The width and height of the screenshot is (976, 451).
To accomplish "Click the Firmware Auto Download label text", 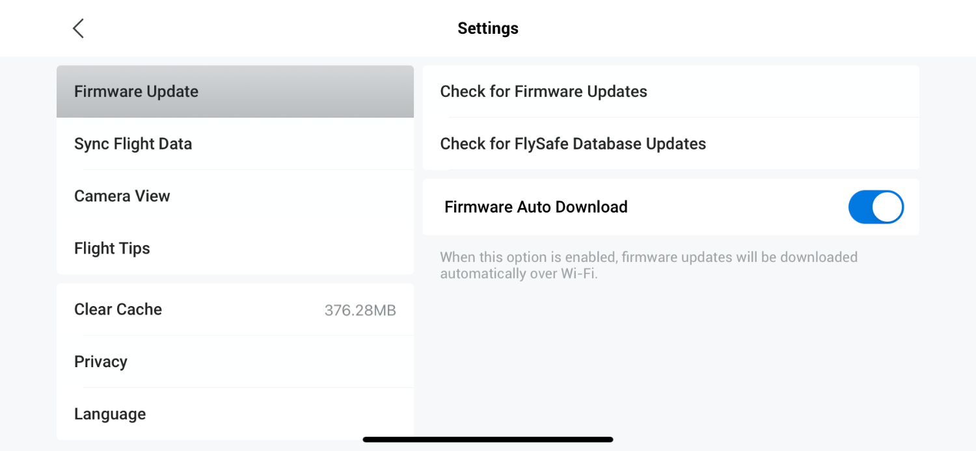I will [535, 207].
